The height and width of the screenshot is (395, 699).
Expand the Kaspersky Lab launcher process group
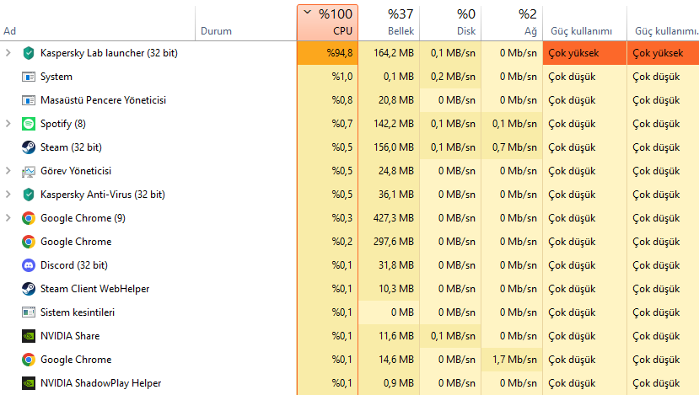[x=8, y=53]
